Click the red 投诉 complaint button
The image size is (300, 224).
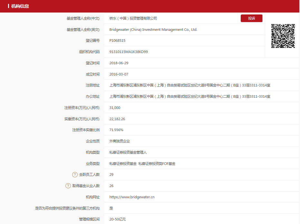click(x=251, y=18)
